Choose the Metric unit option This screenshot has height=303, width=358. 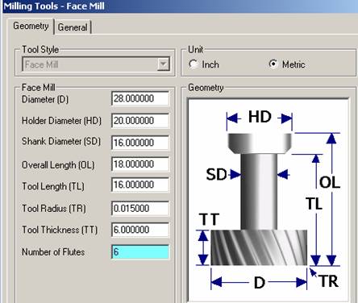pyautogui.click(x=273, y=64)
